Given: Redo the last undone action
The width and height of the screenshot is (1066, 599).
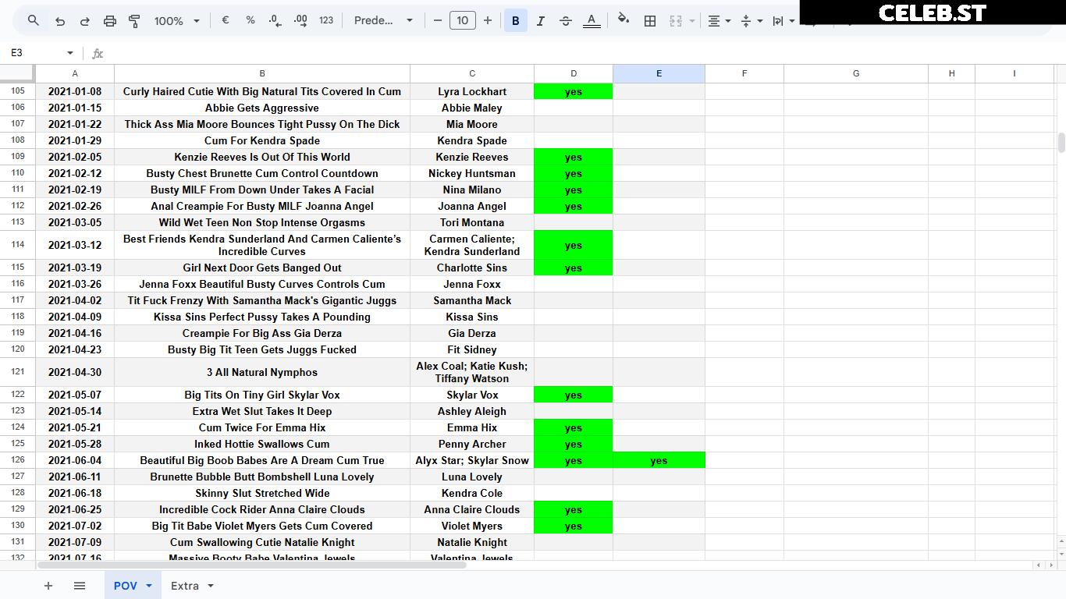Looking at the screenshot, I should coord(85,21).
